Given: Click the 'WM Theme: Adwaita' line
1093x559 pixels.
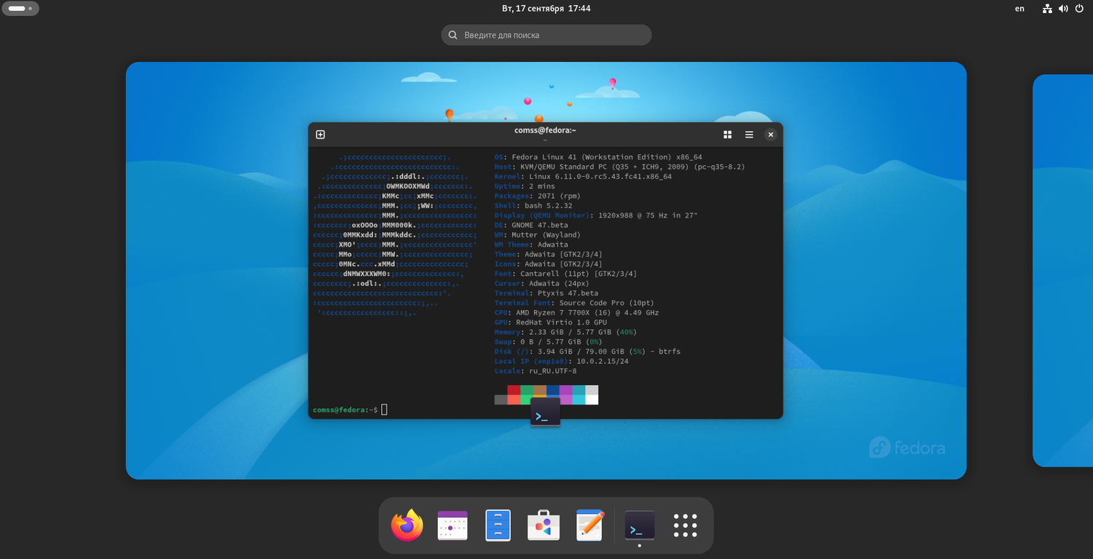Looking at the screenshot, I should coord(531,245).
